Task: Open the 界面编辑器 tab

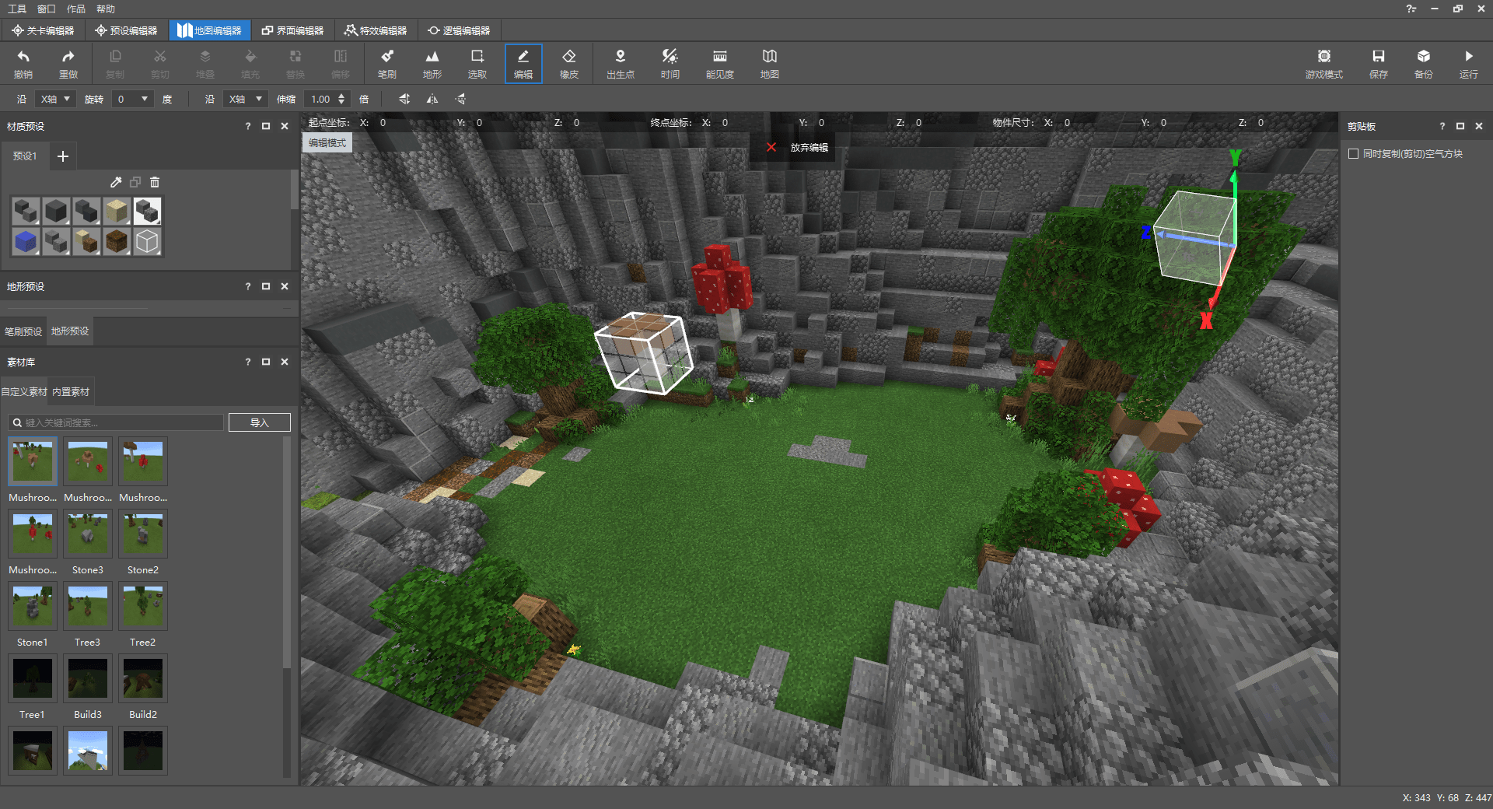Action: click(x=292, y=30)
